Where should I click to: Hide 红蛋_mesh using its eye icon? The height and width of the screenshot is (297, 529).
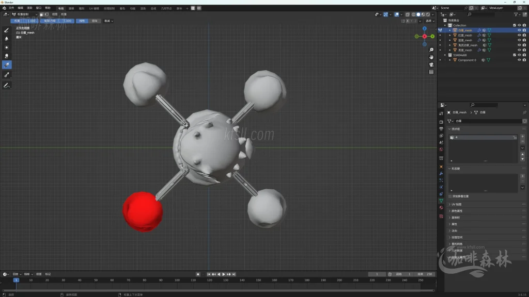519,35
